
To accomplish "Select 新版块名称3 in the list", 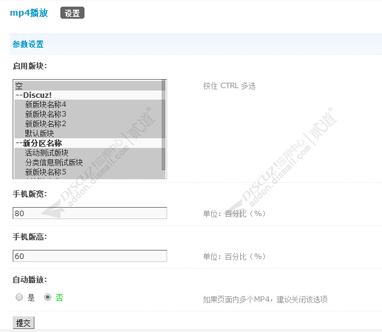I will [x=88, y=114].
